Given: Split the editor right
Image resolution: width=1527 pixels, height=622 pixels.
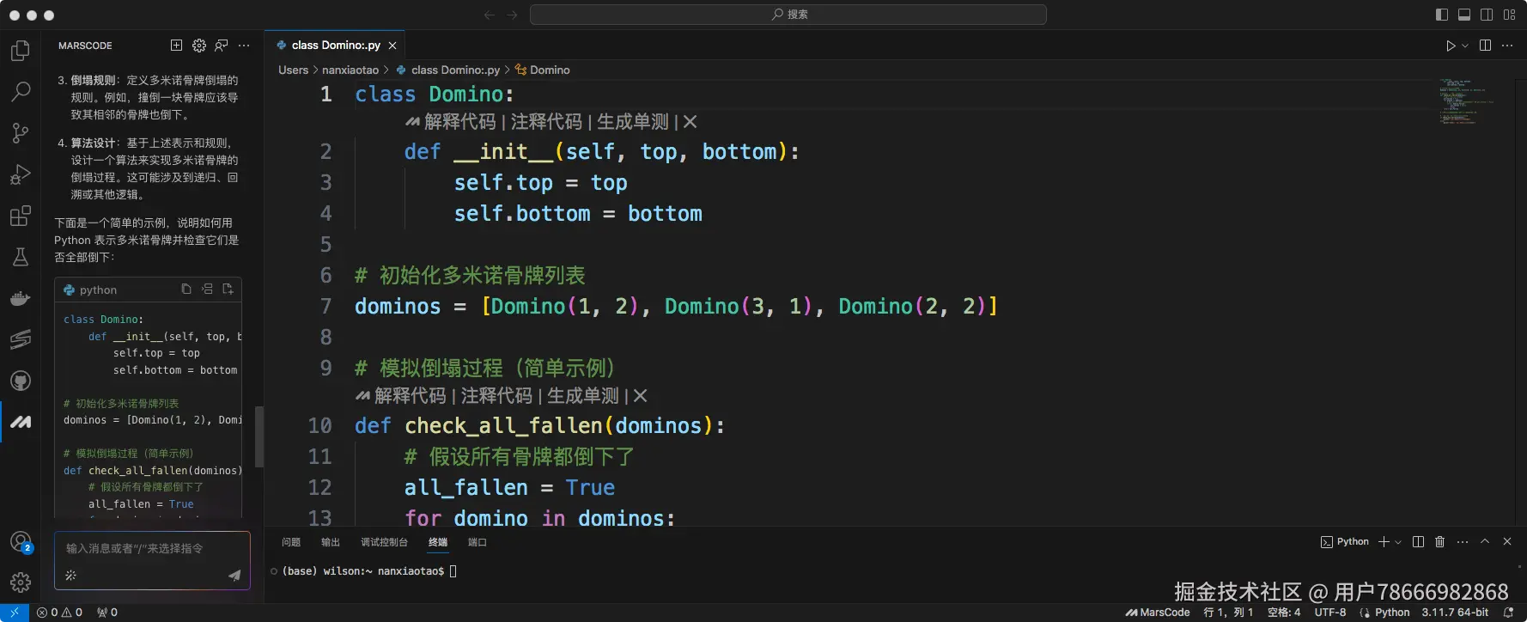Looking at the screenshot, I should [1485, 46].
